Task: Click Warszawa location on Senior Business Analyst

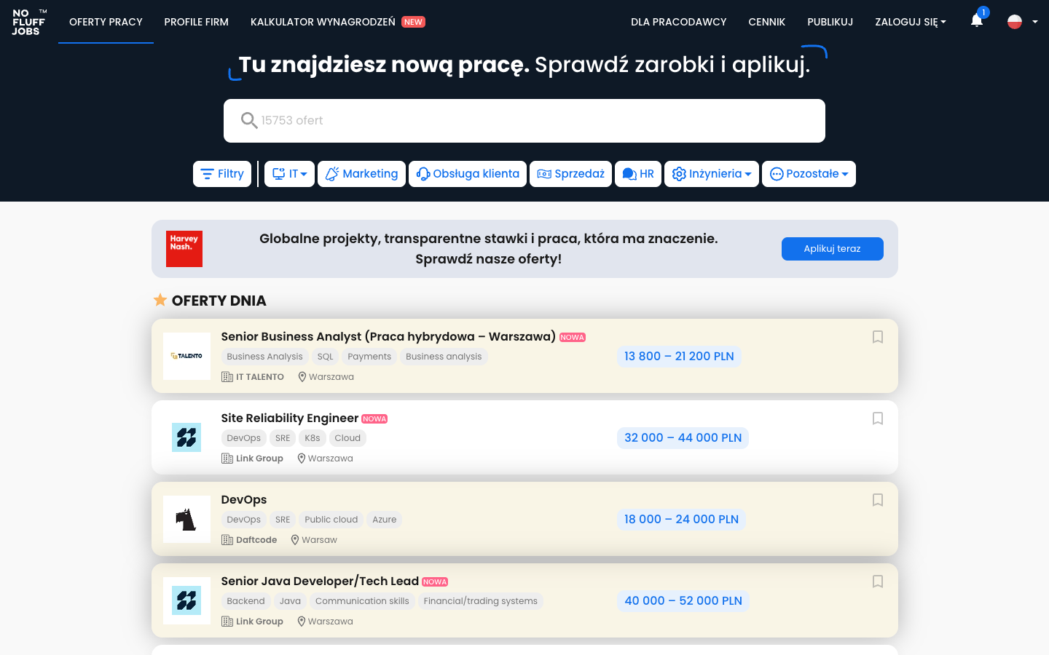Action: [x=331, y=377]
